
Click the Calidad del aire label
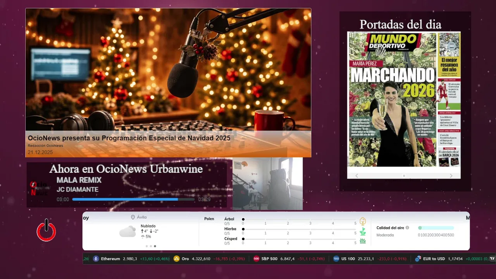[x=390, y=228]
